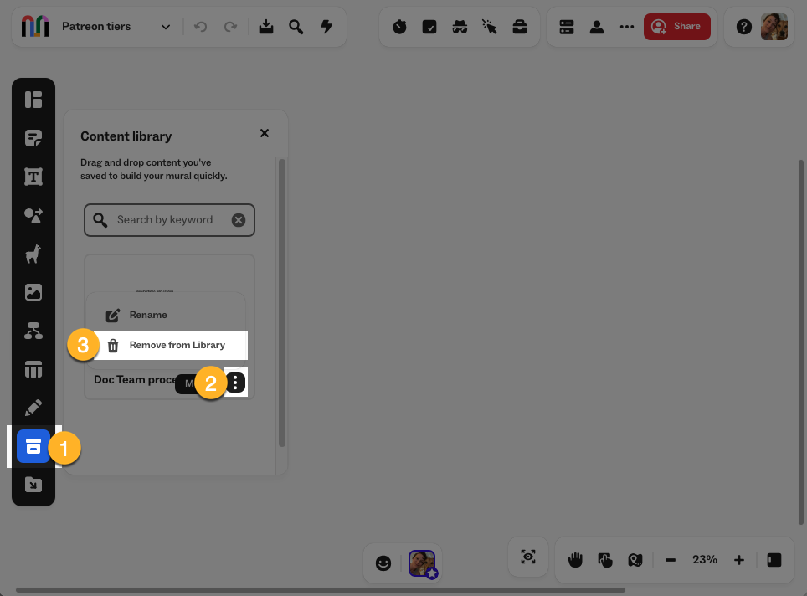This screenshot has width=807, height=596.
Task: Toggle the laser pointer cursor icon
Action: point(490,27)
